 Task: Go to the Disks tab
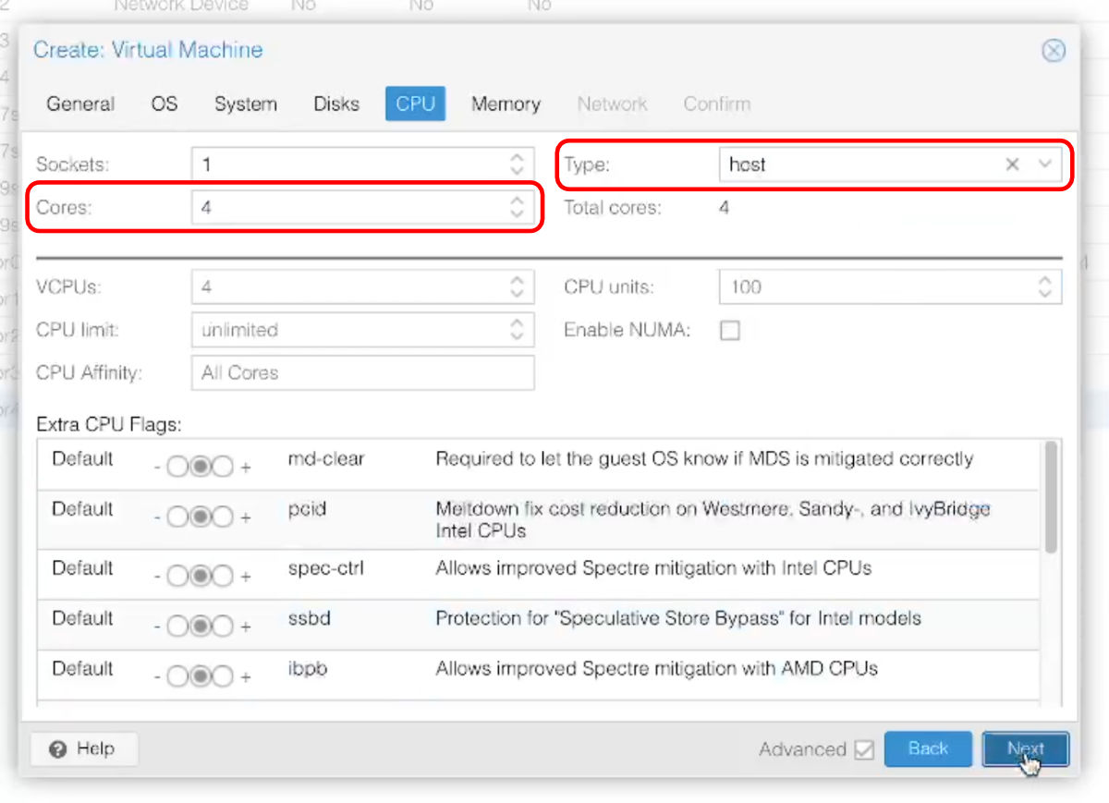coord(335,104)
